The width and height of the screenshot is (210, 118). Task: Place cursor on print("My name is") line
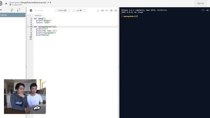46,31
